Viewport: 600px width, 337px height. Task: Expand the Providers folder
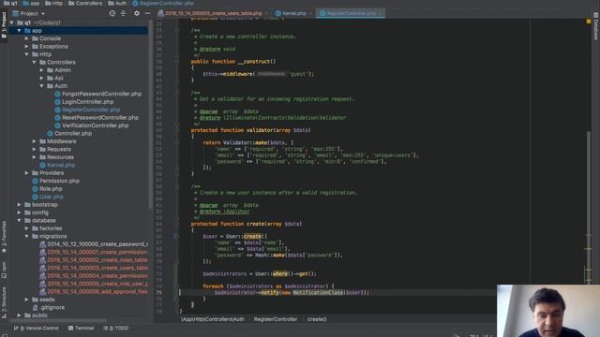click(27, 173)
